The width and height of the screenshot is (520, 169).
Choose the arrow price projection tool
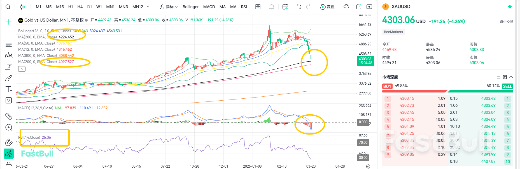(9, 67)
